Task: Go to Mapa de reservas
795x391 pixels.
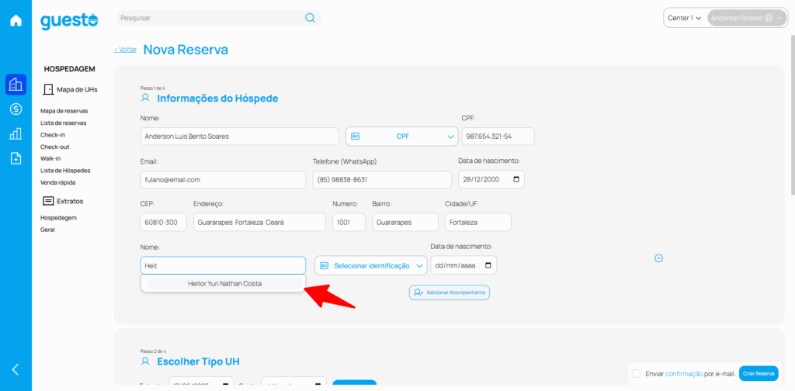Action: 64,111
